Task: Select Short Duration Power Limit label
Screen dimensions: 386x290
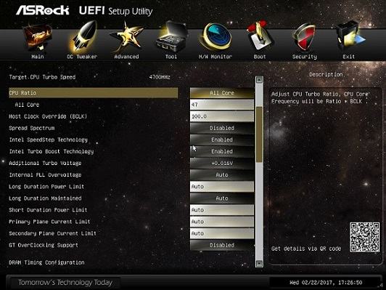Action: [48, 210]
